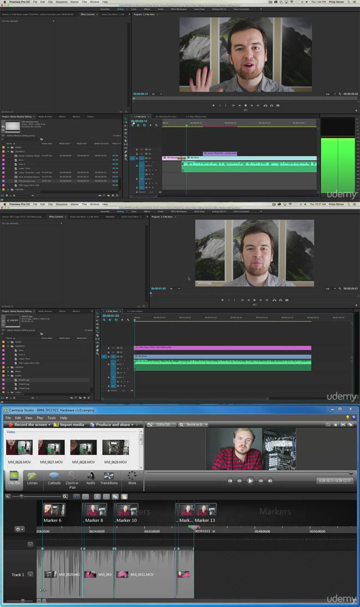Click Import media button
The width and height of the screenshot is (360, 607).
click(69, 424)
